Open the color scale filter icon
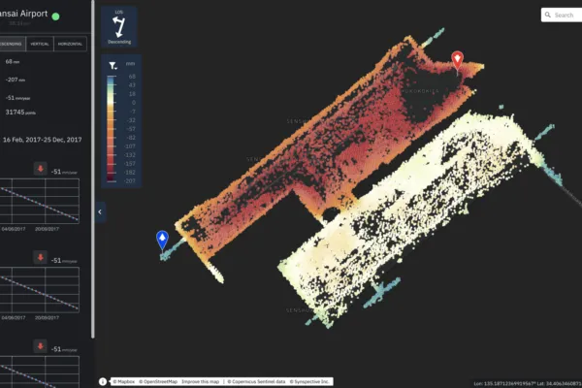Screen dimensions: 582x388 [x=113, y=65]
